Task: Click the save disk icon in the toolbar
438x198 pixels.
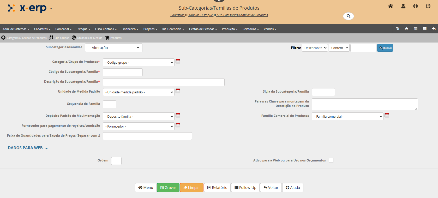Action: [397, 29]
